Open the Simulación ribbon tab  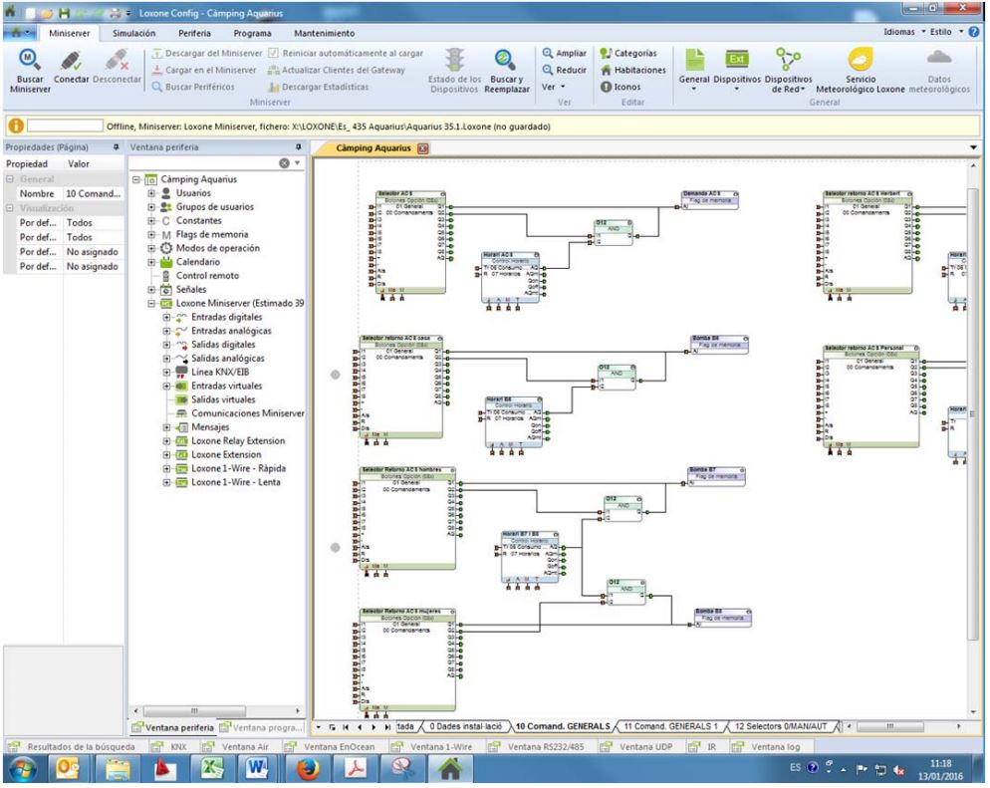pos(133,33)
